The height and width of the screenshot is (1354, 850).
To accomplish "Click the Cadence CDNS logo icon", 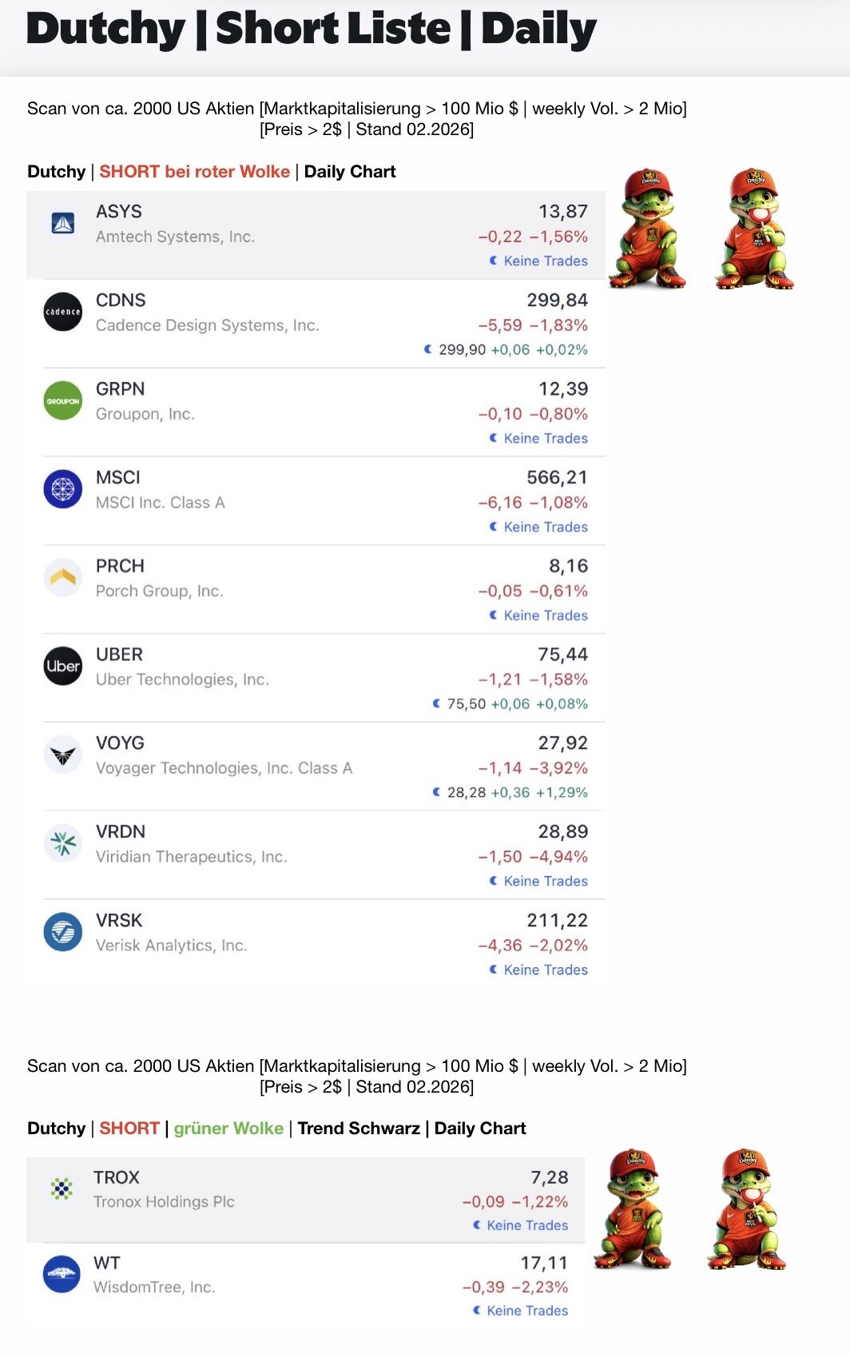I will pos(63,312).
